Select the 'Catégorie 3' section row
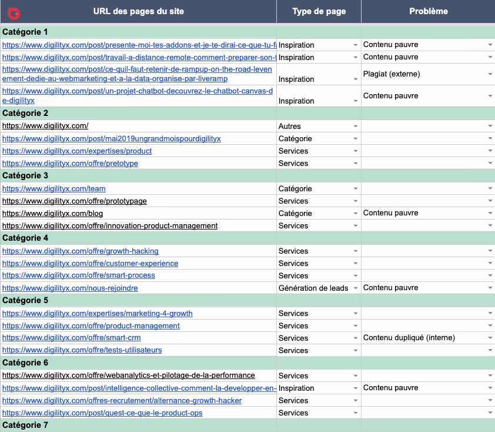The image size is (495, 432). [x=247, y=176]
